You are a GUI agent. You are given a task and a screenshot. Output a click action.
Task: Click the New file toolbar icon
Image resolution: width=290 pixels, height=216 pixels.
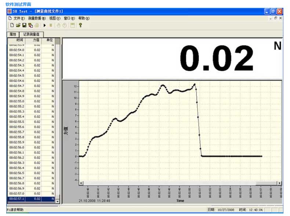[x=12, y=25]
